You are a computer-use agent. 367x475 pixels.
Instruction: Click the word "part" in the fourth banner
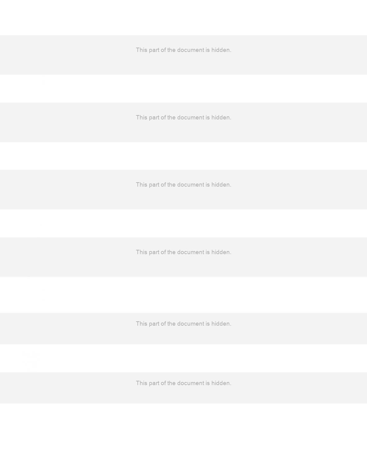154,252
